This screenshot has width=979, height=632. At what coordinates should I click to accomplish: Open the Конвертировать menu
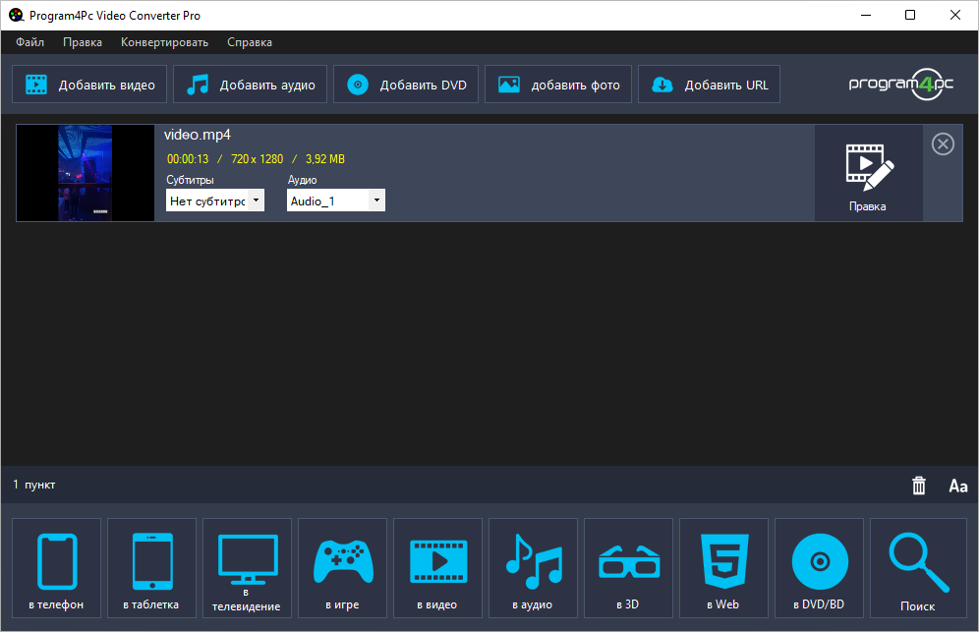pos(164,42)
